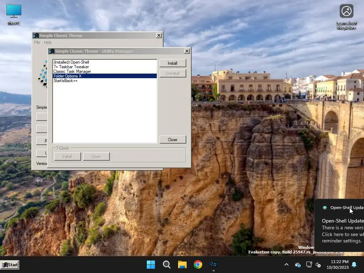Click the OneDrive cloud tray icon
The image size is (364, 273).
(x=298, y=264)
